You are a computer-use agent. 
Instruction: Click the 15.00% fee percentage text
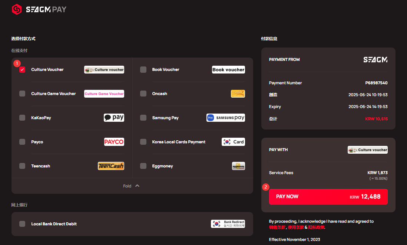tap(378, 179)
